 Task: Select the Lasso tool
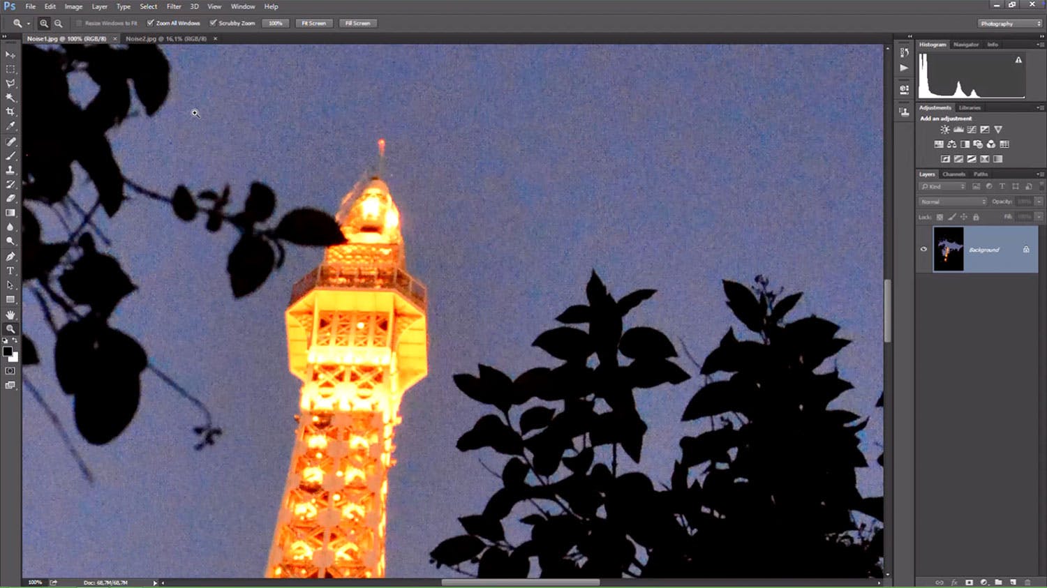click(10, 83)
